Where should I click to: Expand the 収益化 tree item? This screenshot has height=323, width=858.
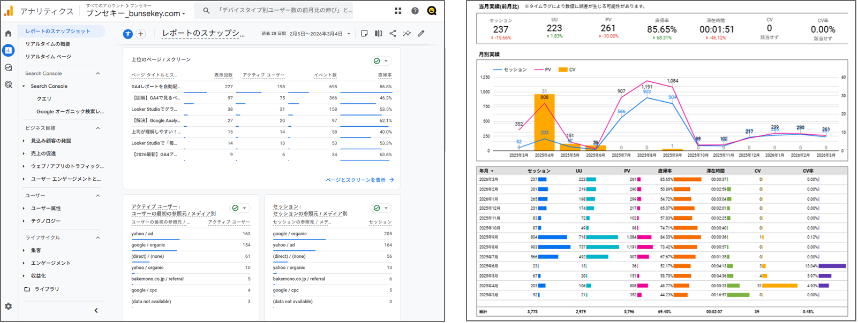[24, 276]
